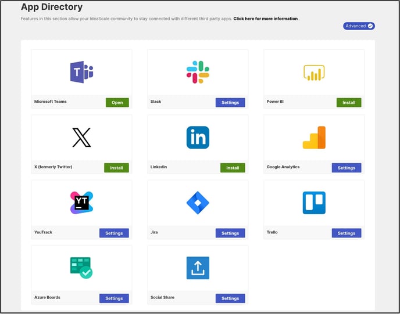Click the 'Jira' label text
The width and height of the screenshot is (400, 314).
(x=154, y=232)
